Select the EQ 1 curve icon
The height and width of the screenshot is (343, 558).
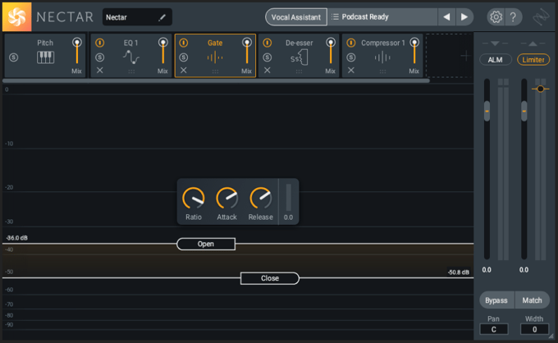(131, 57)
